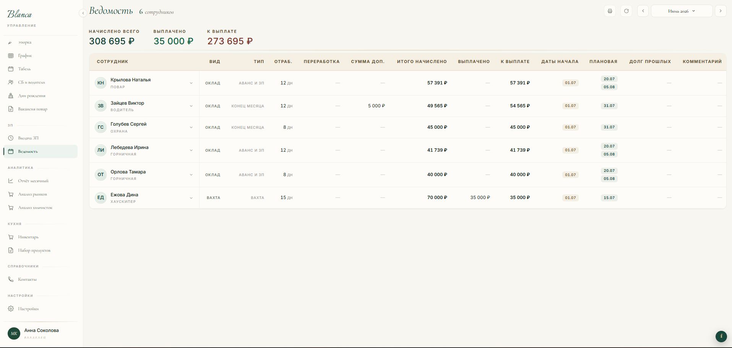This screenshot has width=732, height=348.
Task: Open Анна Соколова user profile name
Action: pos(41,330)
